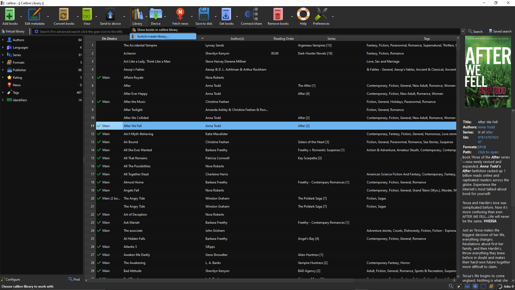Click the Remove books trash icon
This screenshot has height=290, width=515.
[278, 15]
